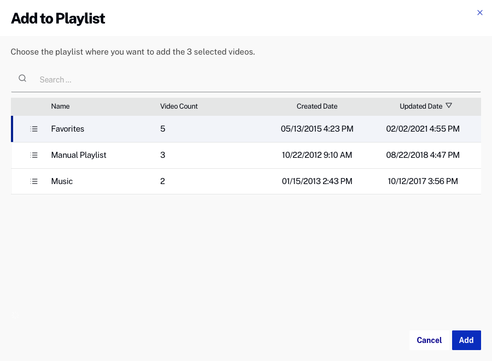Sort by Created Date column header
The image size is (492, 361).
click(x=317, y=106)
